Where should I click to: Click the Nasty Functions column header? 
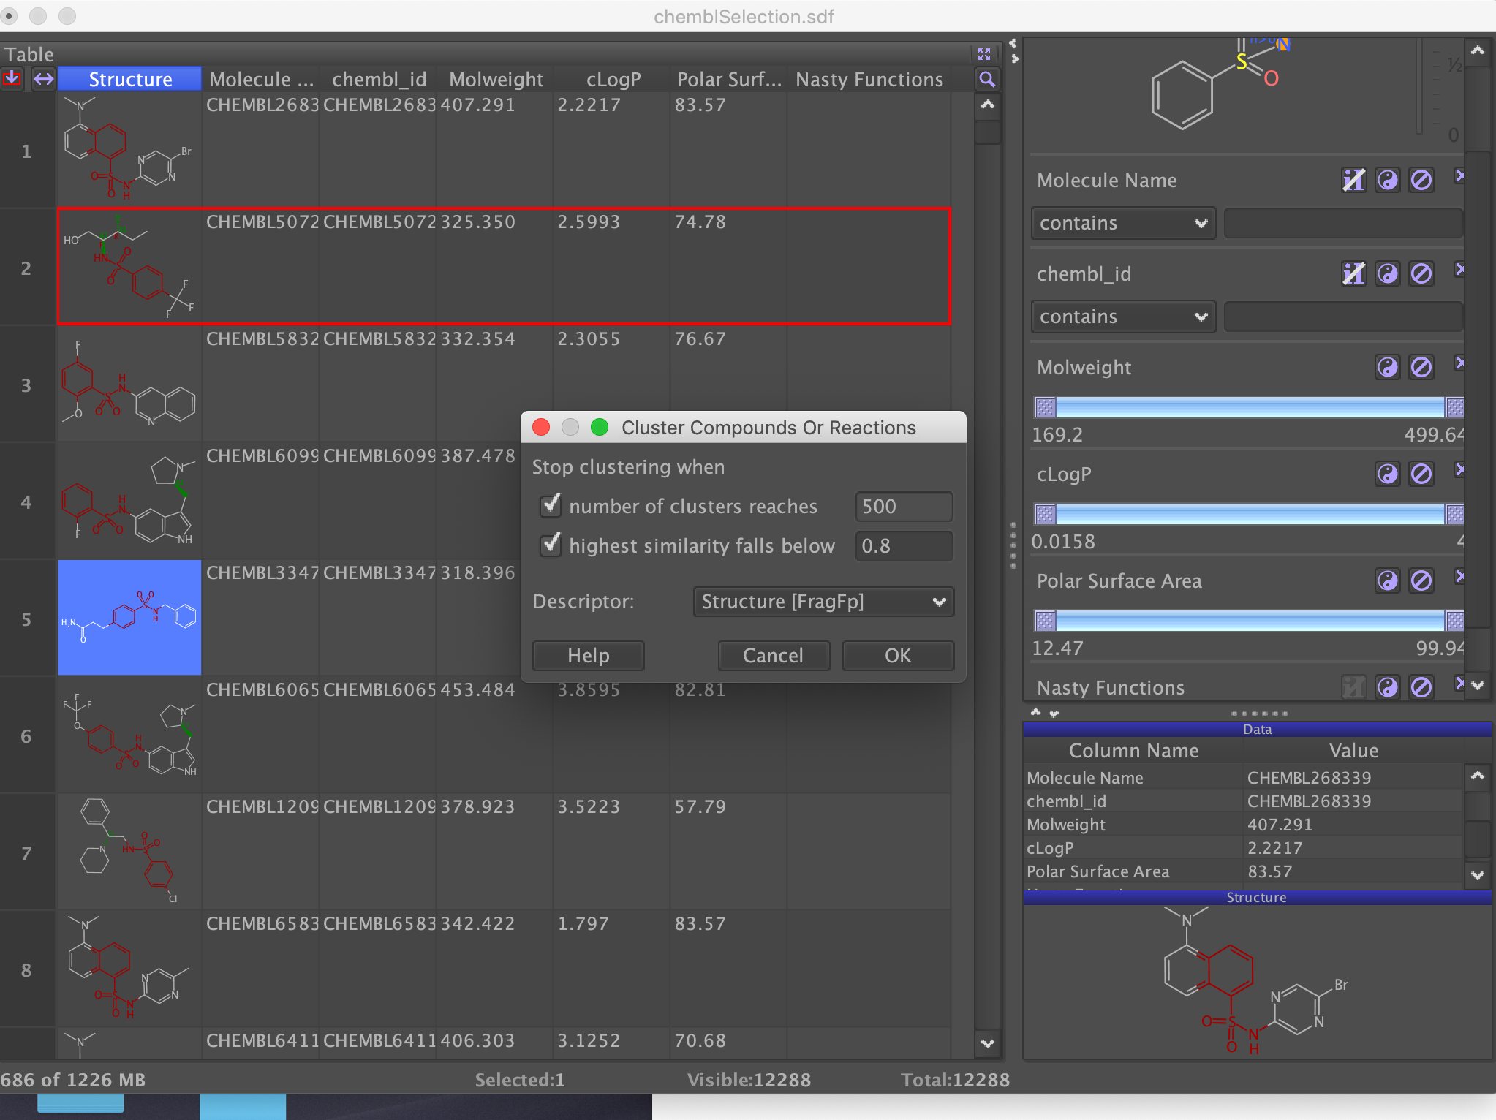[869, 79]
